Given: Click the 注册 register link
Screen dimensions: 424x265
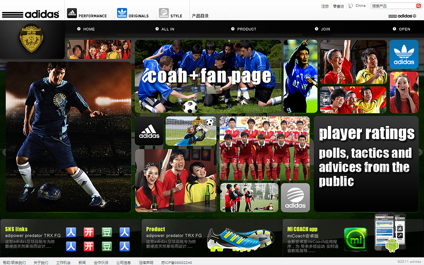Looking at the screenshot, I should pyautogui.click(x=325, y=6).
